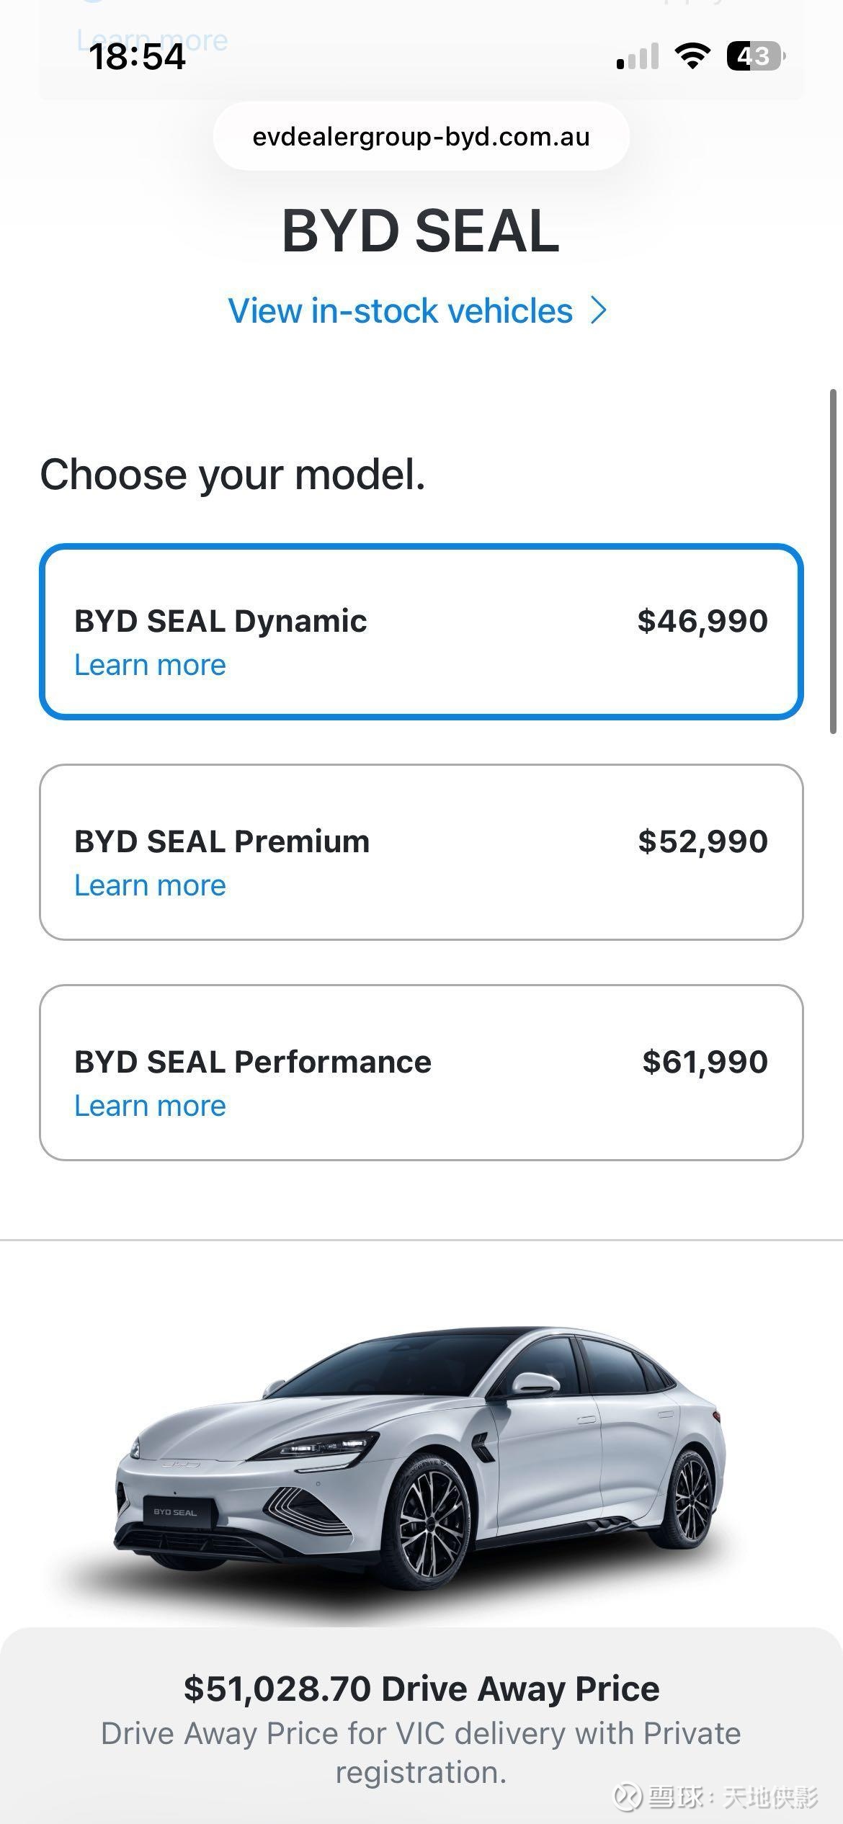Open Learn more under BYD SEAL Premium
This screenshot has height=1824, width=843.
(x=150, y=885)
